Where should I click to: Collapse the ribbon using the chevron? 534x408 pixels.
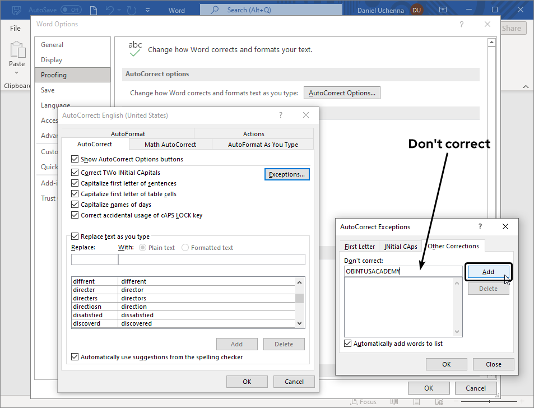[x=525, y=86]
